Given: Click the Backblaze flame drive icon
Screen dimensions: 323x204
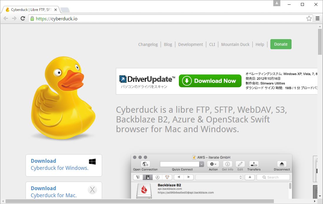Looking at the screenshot, I should tap(144, 191).
